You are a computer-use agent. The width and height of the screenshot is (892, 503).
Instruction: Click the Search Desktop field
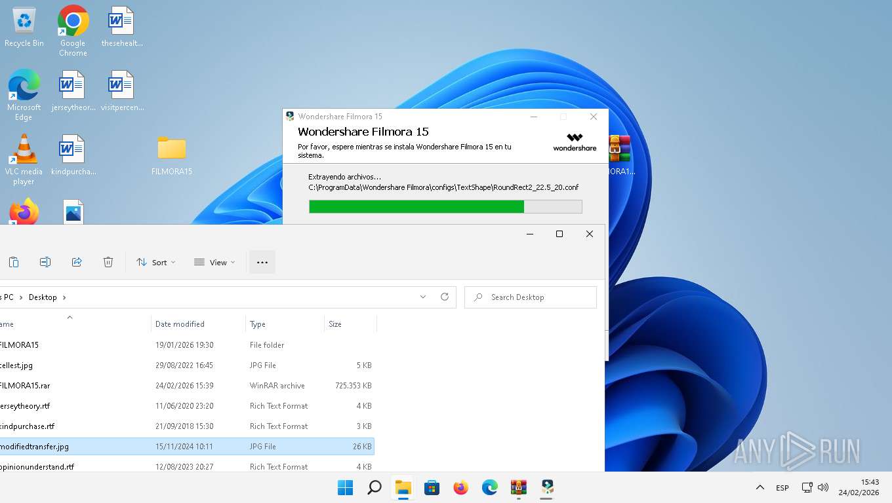[x=531, y=297]
